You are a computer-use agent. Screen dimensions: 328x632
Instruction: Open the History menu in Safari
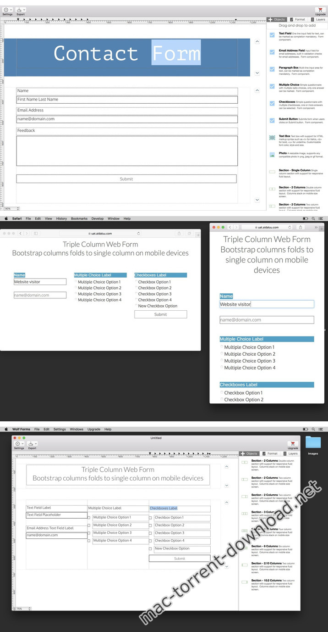coord(61,218)
